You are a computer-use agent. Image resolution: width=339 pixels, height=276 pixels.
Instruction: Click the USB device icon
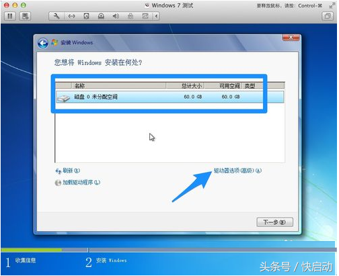coord(130,16)
